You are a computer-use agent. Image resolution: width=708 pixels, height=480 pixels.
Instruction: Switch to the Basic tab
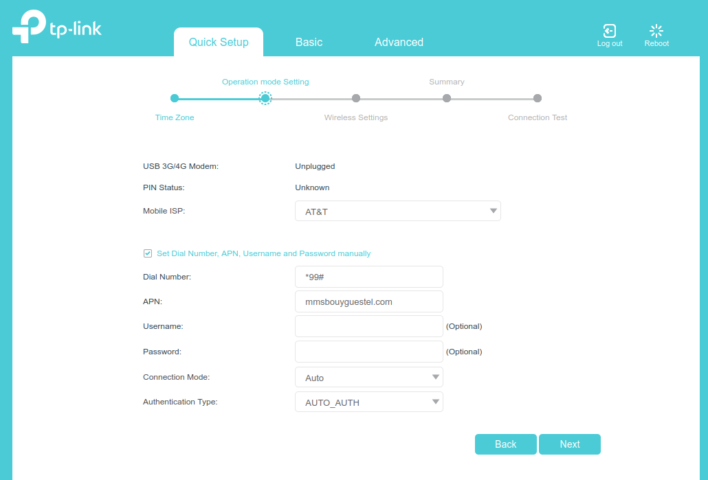click(309, 43)
